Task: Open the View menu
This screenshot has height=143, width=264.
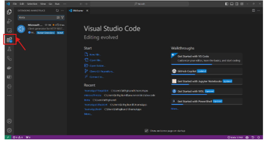Action: click(x=43, y=4)
